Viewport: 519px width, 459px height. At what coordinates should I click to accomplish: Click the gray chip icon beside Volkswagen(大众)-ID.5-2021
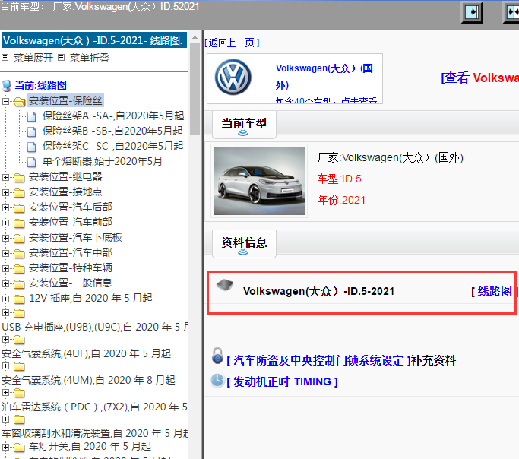(x=225, y=285)
